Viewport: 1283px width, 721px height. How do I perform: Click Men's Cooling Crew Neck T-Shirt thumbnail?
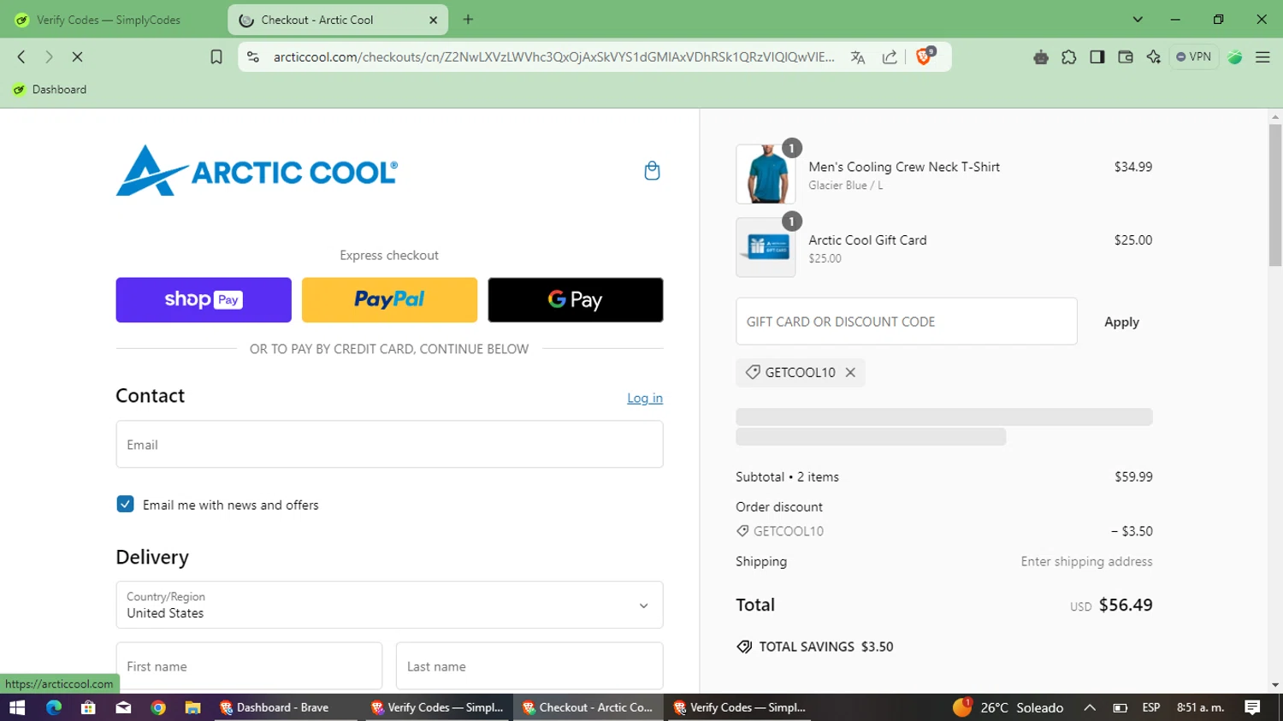[x=766, y=174]
